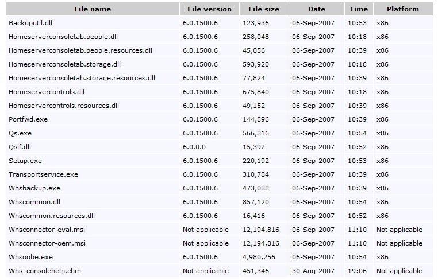This screenshot has height=280, width=438.
Task: Select the Portfwd.exe row name
Action: (x=28, y=119)
